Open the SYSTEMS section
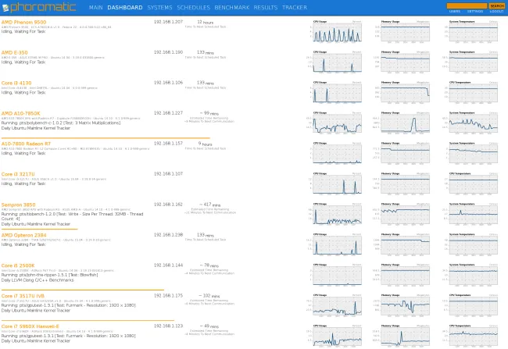 coord(159,7)
